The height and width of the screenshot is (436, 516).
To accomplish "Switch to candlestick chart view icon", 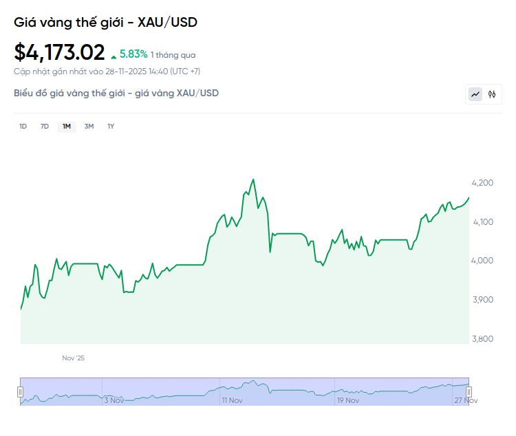I will pos(492,94).
